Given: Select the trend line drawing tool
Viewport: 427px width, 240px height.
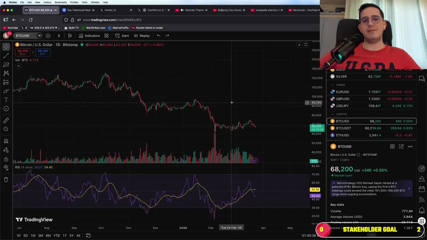Looking at the screenshot, I should coord(6,56).
